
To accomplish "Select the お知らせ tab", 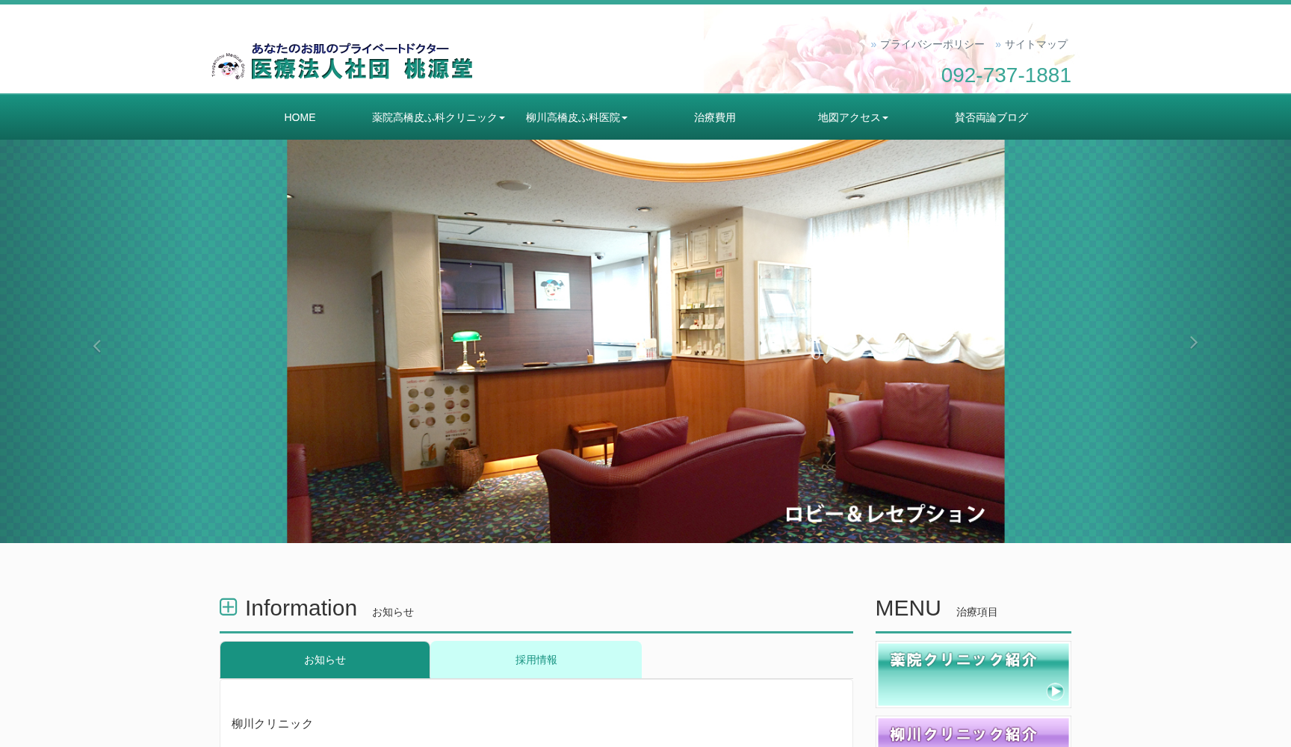I will click(324, 660).
